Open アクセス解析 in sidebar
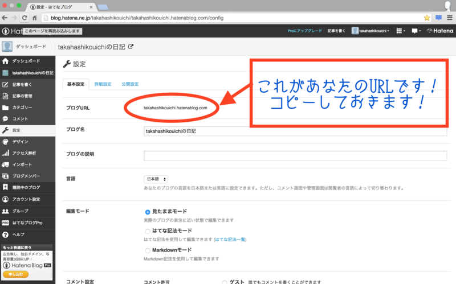This screenshot has width=456, height=284. 27,153
